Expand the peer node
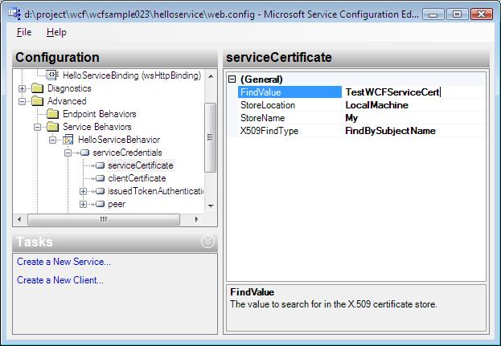Screen dimensions: 501x346 tap(84, 204)
